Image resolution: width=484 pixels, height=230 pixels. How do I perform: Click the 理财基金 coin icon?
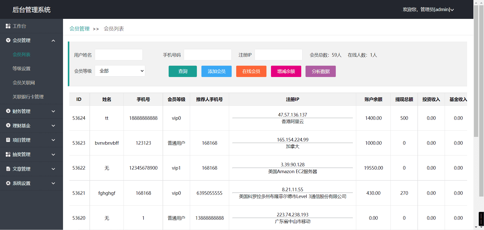tap(8, 126)
